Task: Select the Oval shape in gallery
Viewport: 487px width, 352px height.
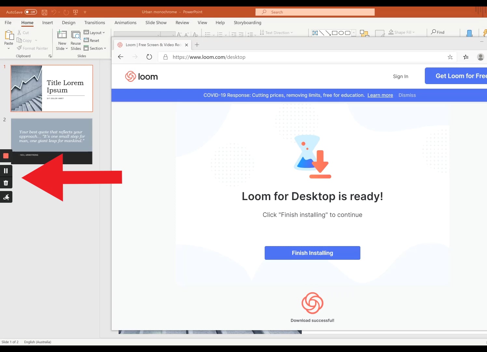Action: (x=341, y=33)
